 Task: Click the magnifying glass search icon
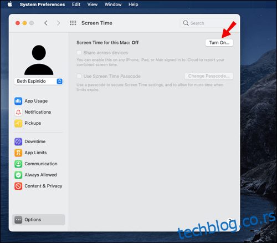click(x=186, y=23)
